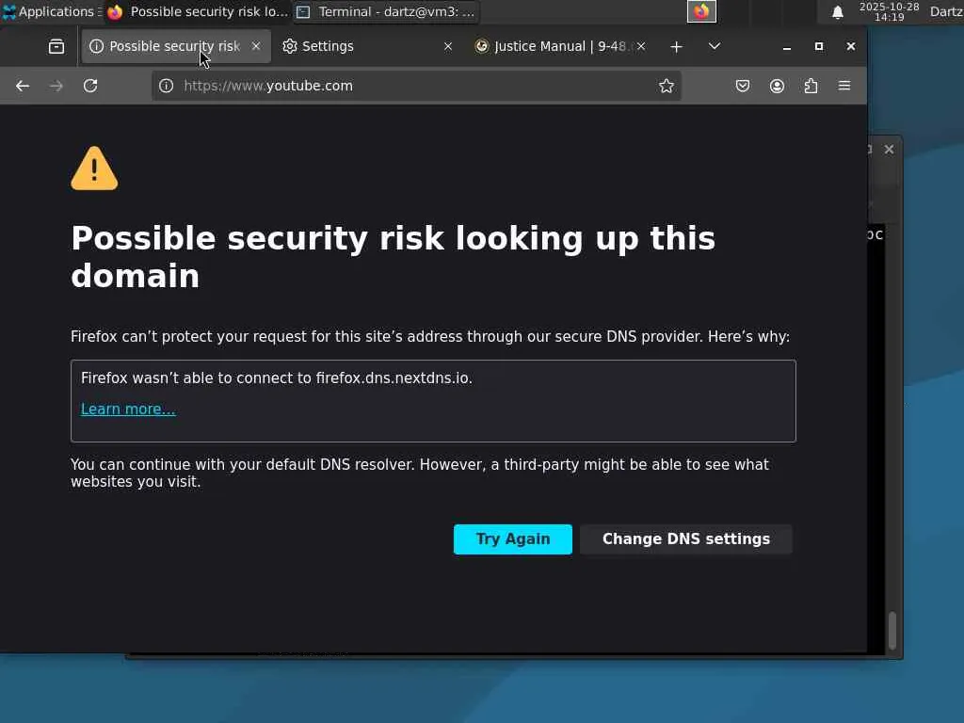This screenshot has width=964, height=723.
Task: Click the site information icon in address bar
Action: click(167, 86)
